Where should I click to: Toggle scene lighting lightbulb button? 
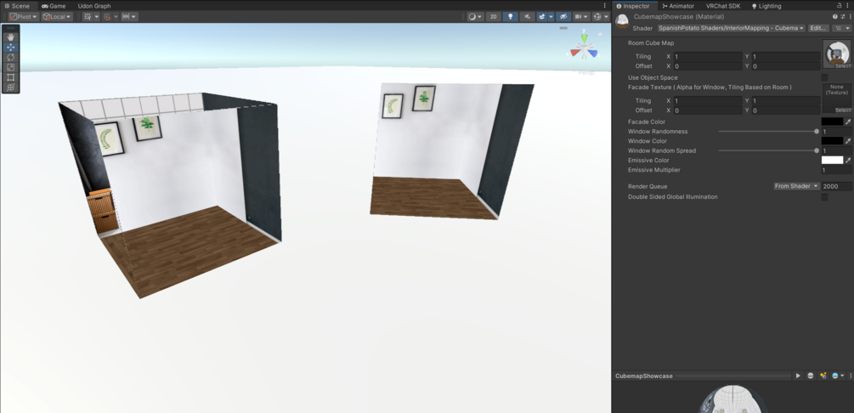pos(511,17)
